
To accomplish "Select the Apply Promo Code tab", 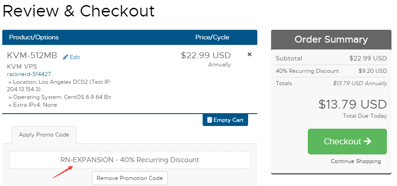I will [x=44, y=135].
